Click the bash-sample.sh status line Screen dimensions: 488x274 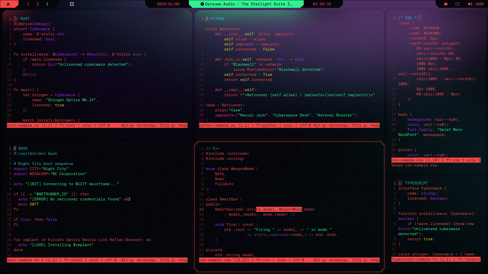click(x=97, y=260)
